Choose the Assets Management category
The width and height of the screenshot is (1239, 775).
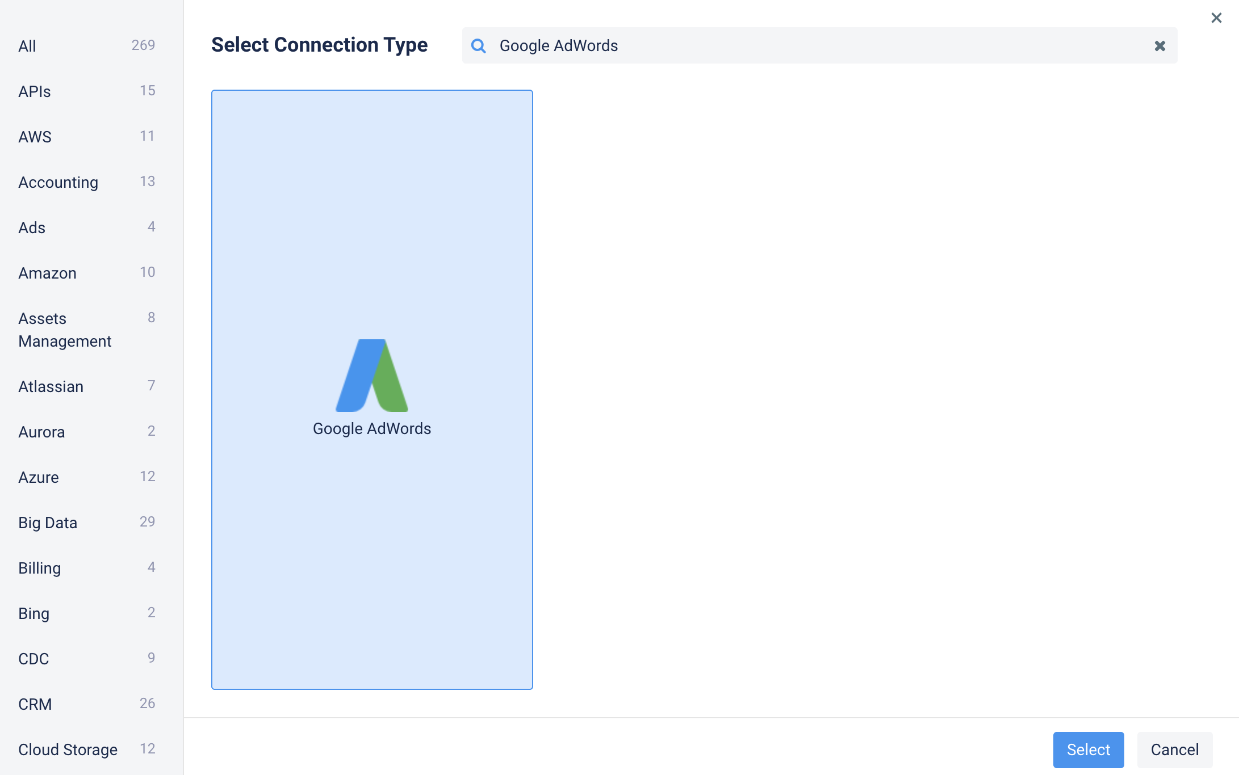pyautogui.click(x=86, y=329)
